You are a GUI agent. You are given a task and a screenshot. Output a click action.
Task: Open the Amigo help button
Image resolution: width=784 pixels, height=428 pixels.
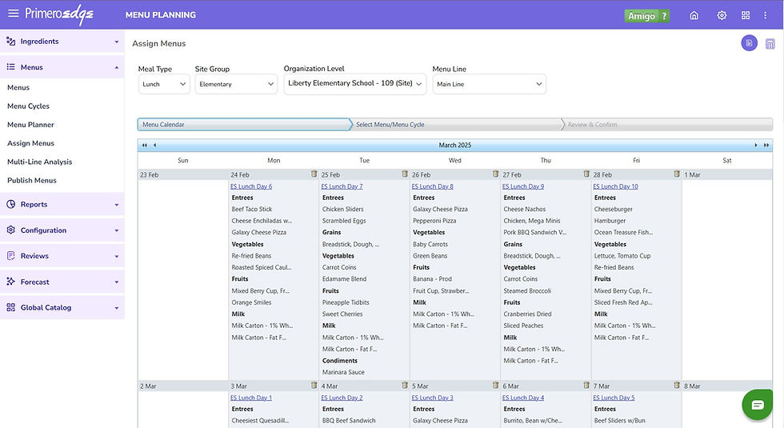click(646, 16)
